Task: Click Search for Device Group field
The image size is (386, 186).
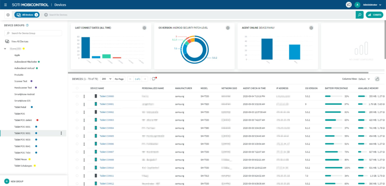Action: 33,33
